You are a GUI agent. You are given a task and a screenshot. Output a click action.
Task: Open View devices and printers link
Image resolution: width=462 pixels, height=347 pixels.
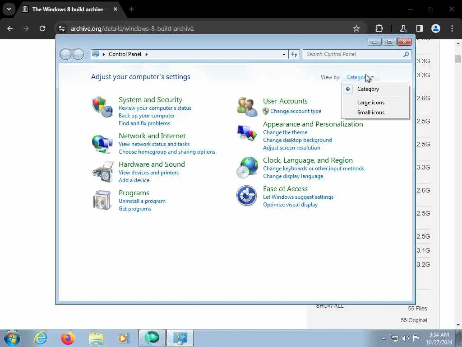point(148,172)
